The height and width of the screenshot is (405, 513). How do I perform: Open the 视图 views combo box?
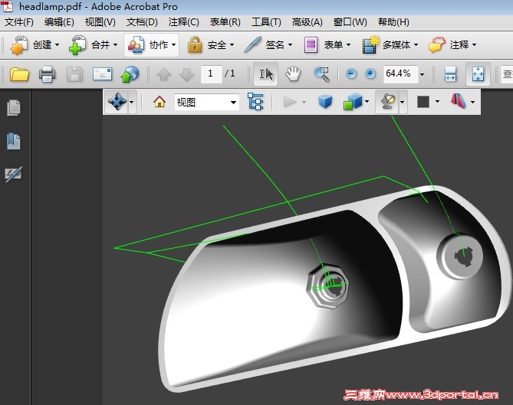(207, 103)
